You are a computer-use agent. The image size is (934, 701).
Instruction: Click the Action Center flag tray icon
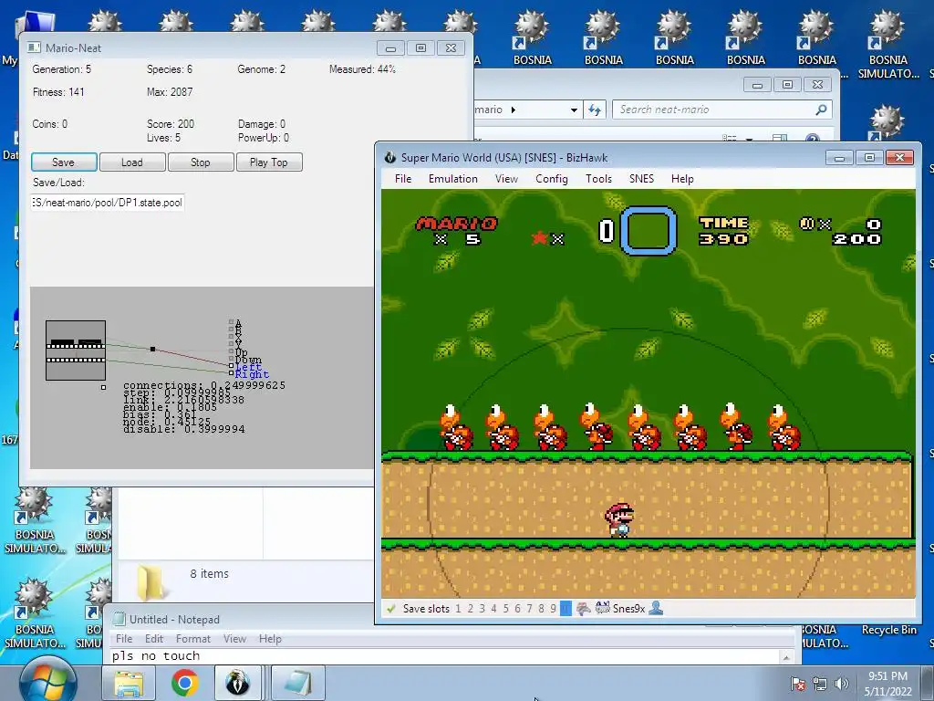point(797,684)
